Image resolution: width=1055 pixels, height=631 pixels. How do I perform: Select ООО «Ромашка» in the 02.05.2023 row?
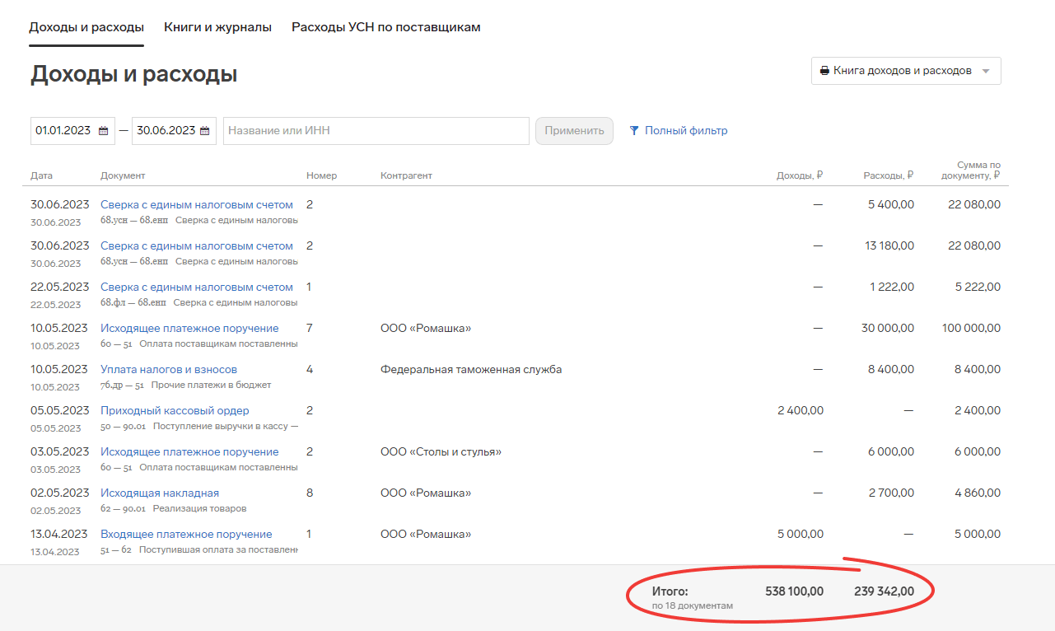click(x=426, y=493)
